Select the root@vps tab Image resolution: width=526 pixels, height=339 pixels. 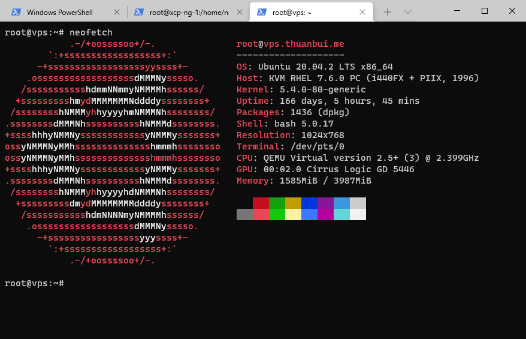point(312,13)
